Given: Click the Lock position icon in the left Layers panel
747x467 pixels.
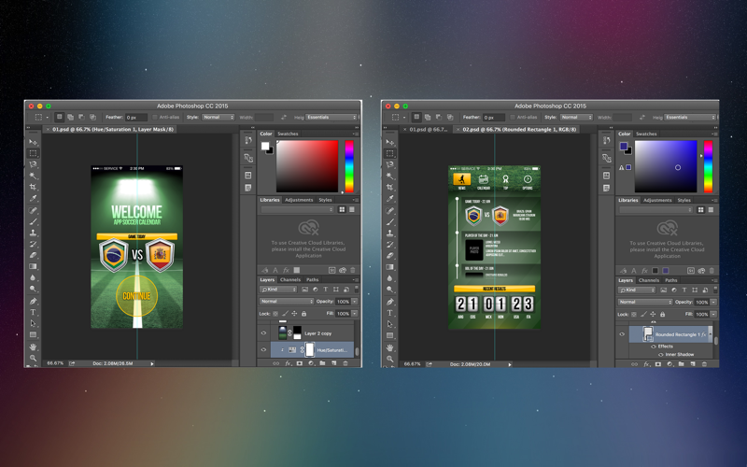Looking at the screenshot, I should [294, 314].
